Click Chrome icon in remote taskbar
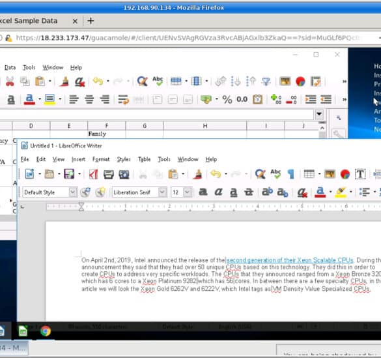Viewport: 381px width, 358px height. click(x=46, y=331)
